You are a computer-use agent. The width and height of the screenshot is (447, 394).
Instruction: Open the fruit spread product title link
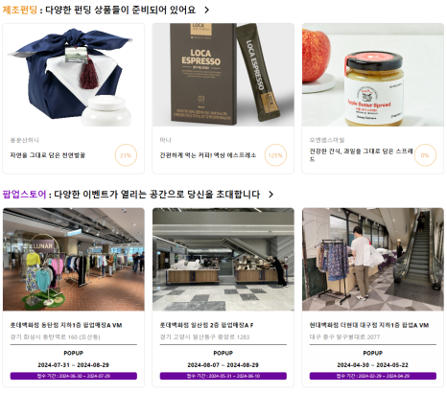coord(361,155)
